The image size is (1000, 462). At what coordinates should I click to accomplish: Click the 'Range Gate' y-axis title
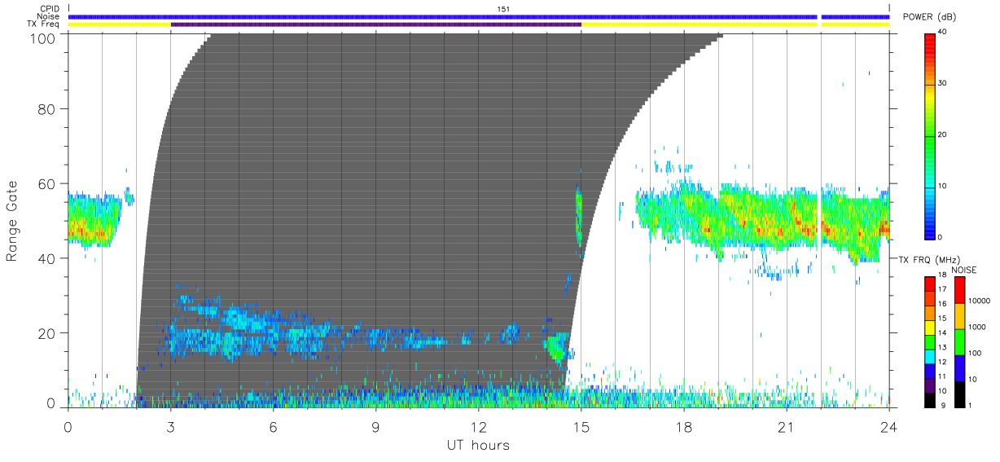(x=12, y=221)
